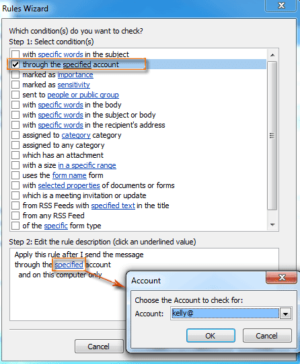Click the Account field showing kelly@
The width and height of the screenshot is (300, 364).
(225, 314)
